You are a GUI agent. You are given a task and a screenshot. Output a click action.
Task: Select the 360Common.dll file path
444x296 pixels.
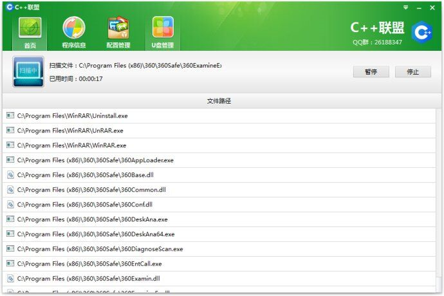point(91,189)
